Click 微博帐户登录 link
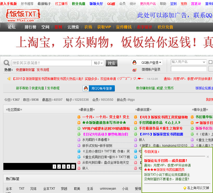 (x=151, y=69)
